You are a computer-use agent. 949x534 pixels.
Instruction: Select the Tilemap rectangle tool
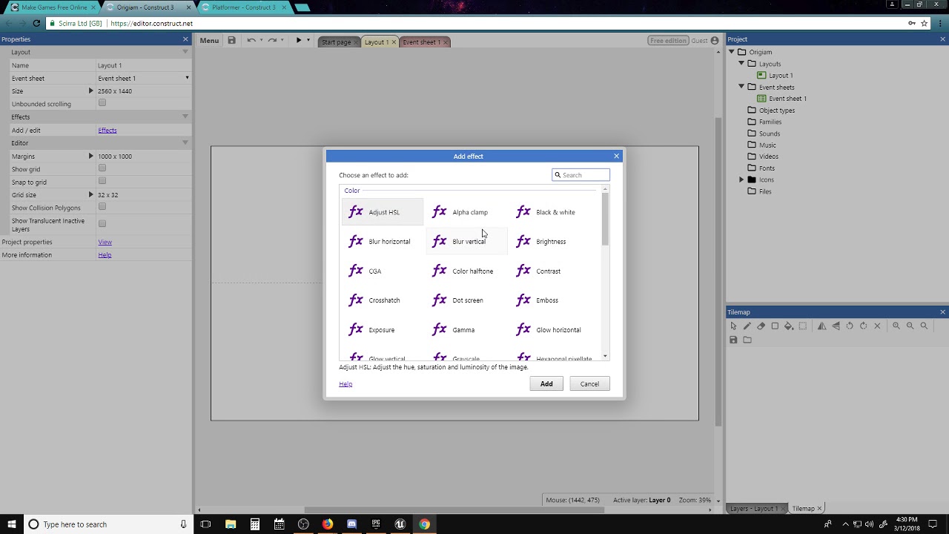coord(775,326)
